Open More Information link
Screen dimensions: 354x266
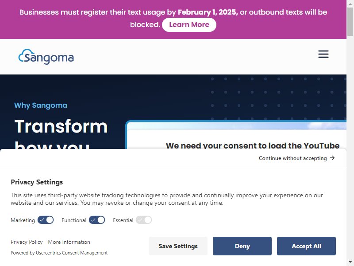click(x=69, y=242)
